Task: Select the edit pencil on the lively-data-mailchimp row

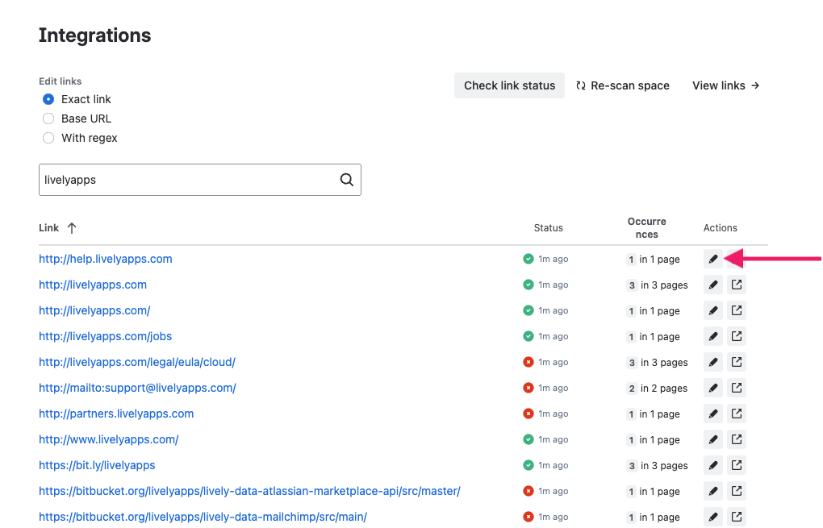Action: tap(712, 517)
